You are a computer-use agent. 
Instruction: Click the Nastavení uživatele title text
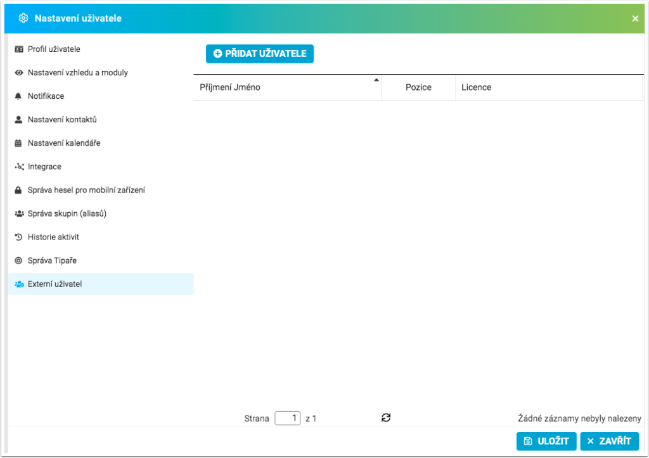click(x=78, y=18)
